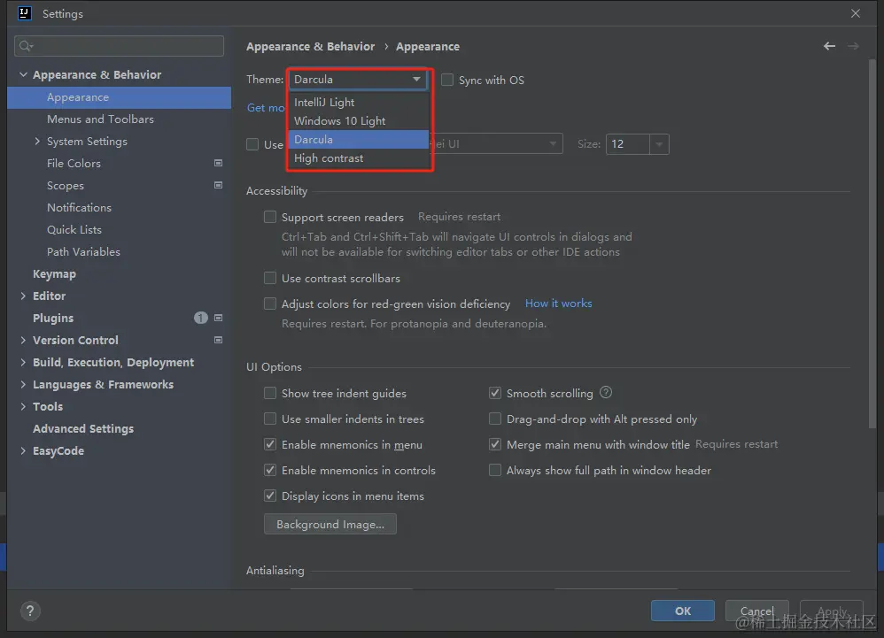Image resolution: width=884 pixels, height=638 pixels.
Task: Choose High contrast theme
Action: pos(359,158)
